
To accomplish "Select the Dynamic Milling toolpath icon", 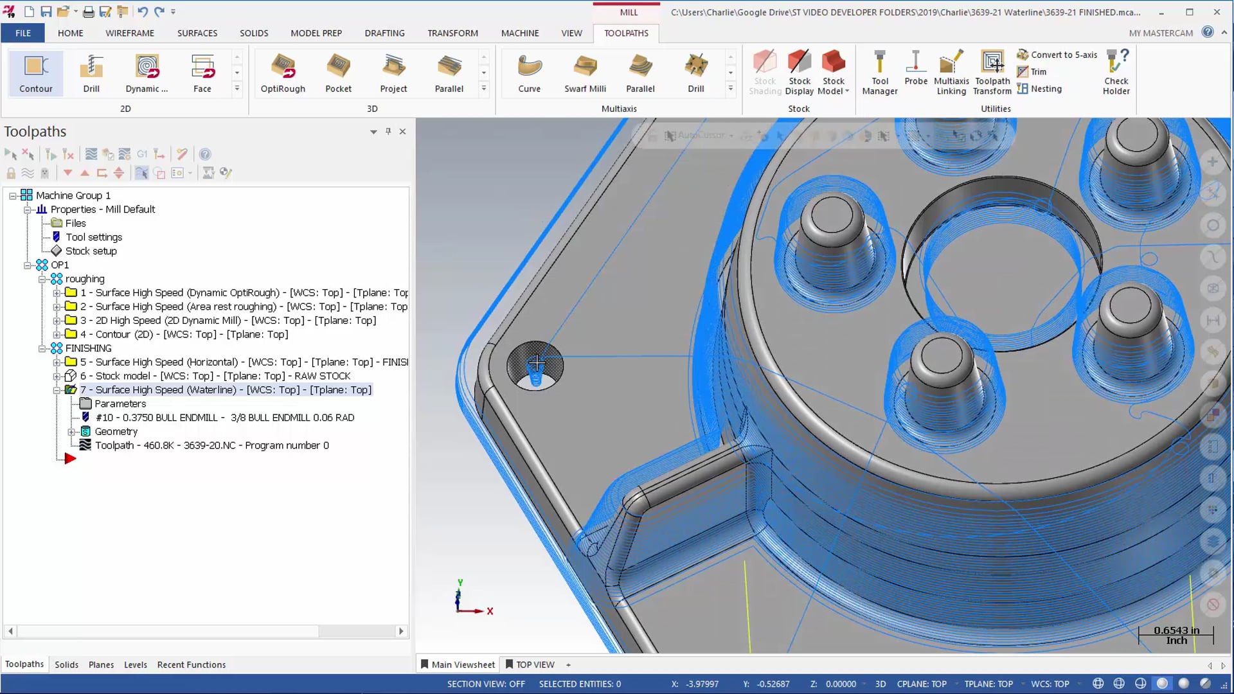I will pos(146,72).
